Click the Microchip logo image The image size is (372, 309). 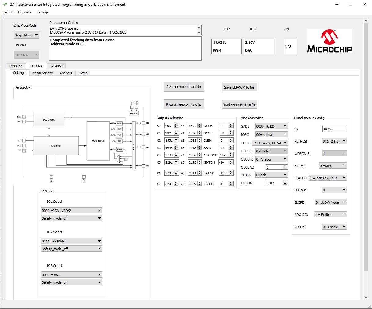pos(329,41)
